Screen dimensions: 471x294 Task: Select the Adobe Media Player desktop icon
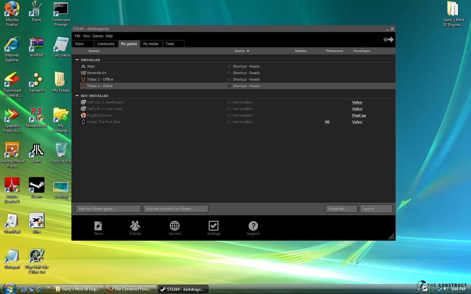point(12,155)
